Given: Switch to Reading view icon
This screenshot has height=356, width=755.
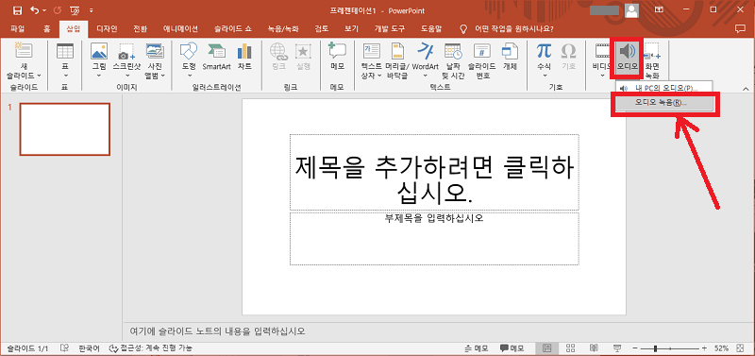Looking at the screenshot, I should [594, 348].
